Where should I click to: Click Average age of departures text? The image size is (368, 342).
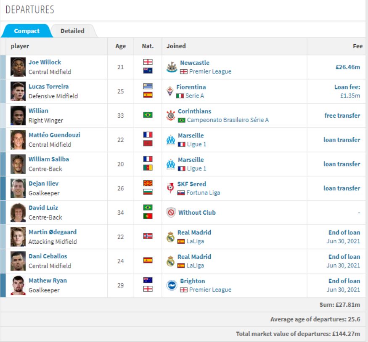[315, 319]
